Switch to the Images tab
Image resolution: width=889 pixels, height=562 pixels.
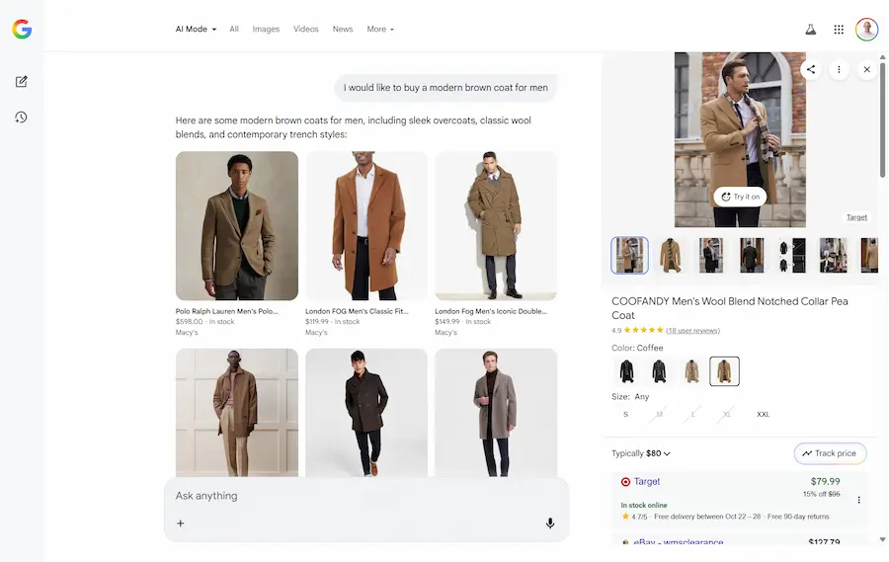coord(266,30)
